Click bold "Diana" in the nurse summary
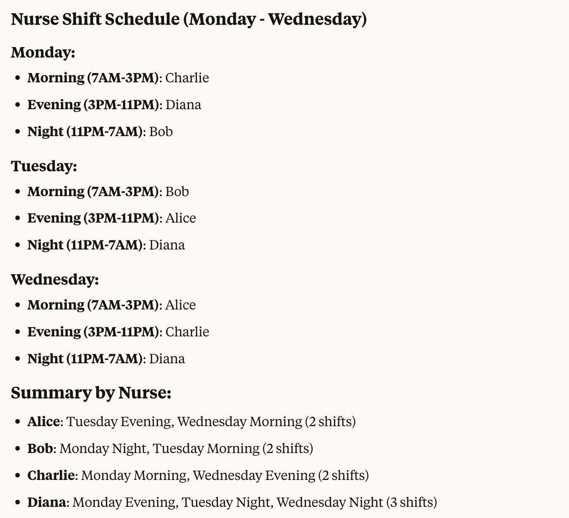This screenshot has height=518, width=569. tap(47, 502)
